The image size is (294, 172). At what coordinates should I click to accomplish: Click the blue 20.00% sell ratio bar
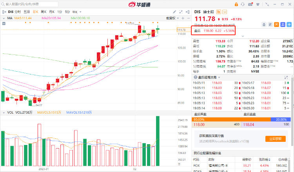coord(281,119)
